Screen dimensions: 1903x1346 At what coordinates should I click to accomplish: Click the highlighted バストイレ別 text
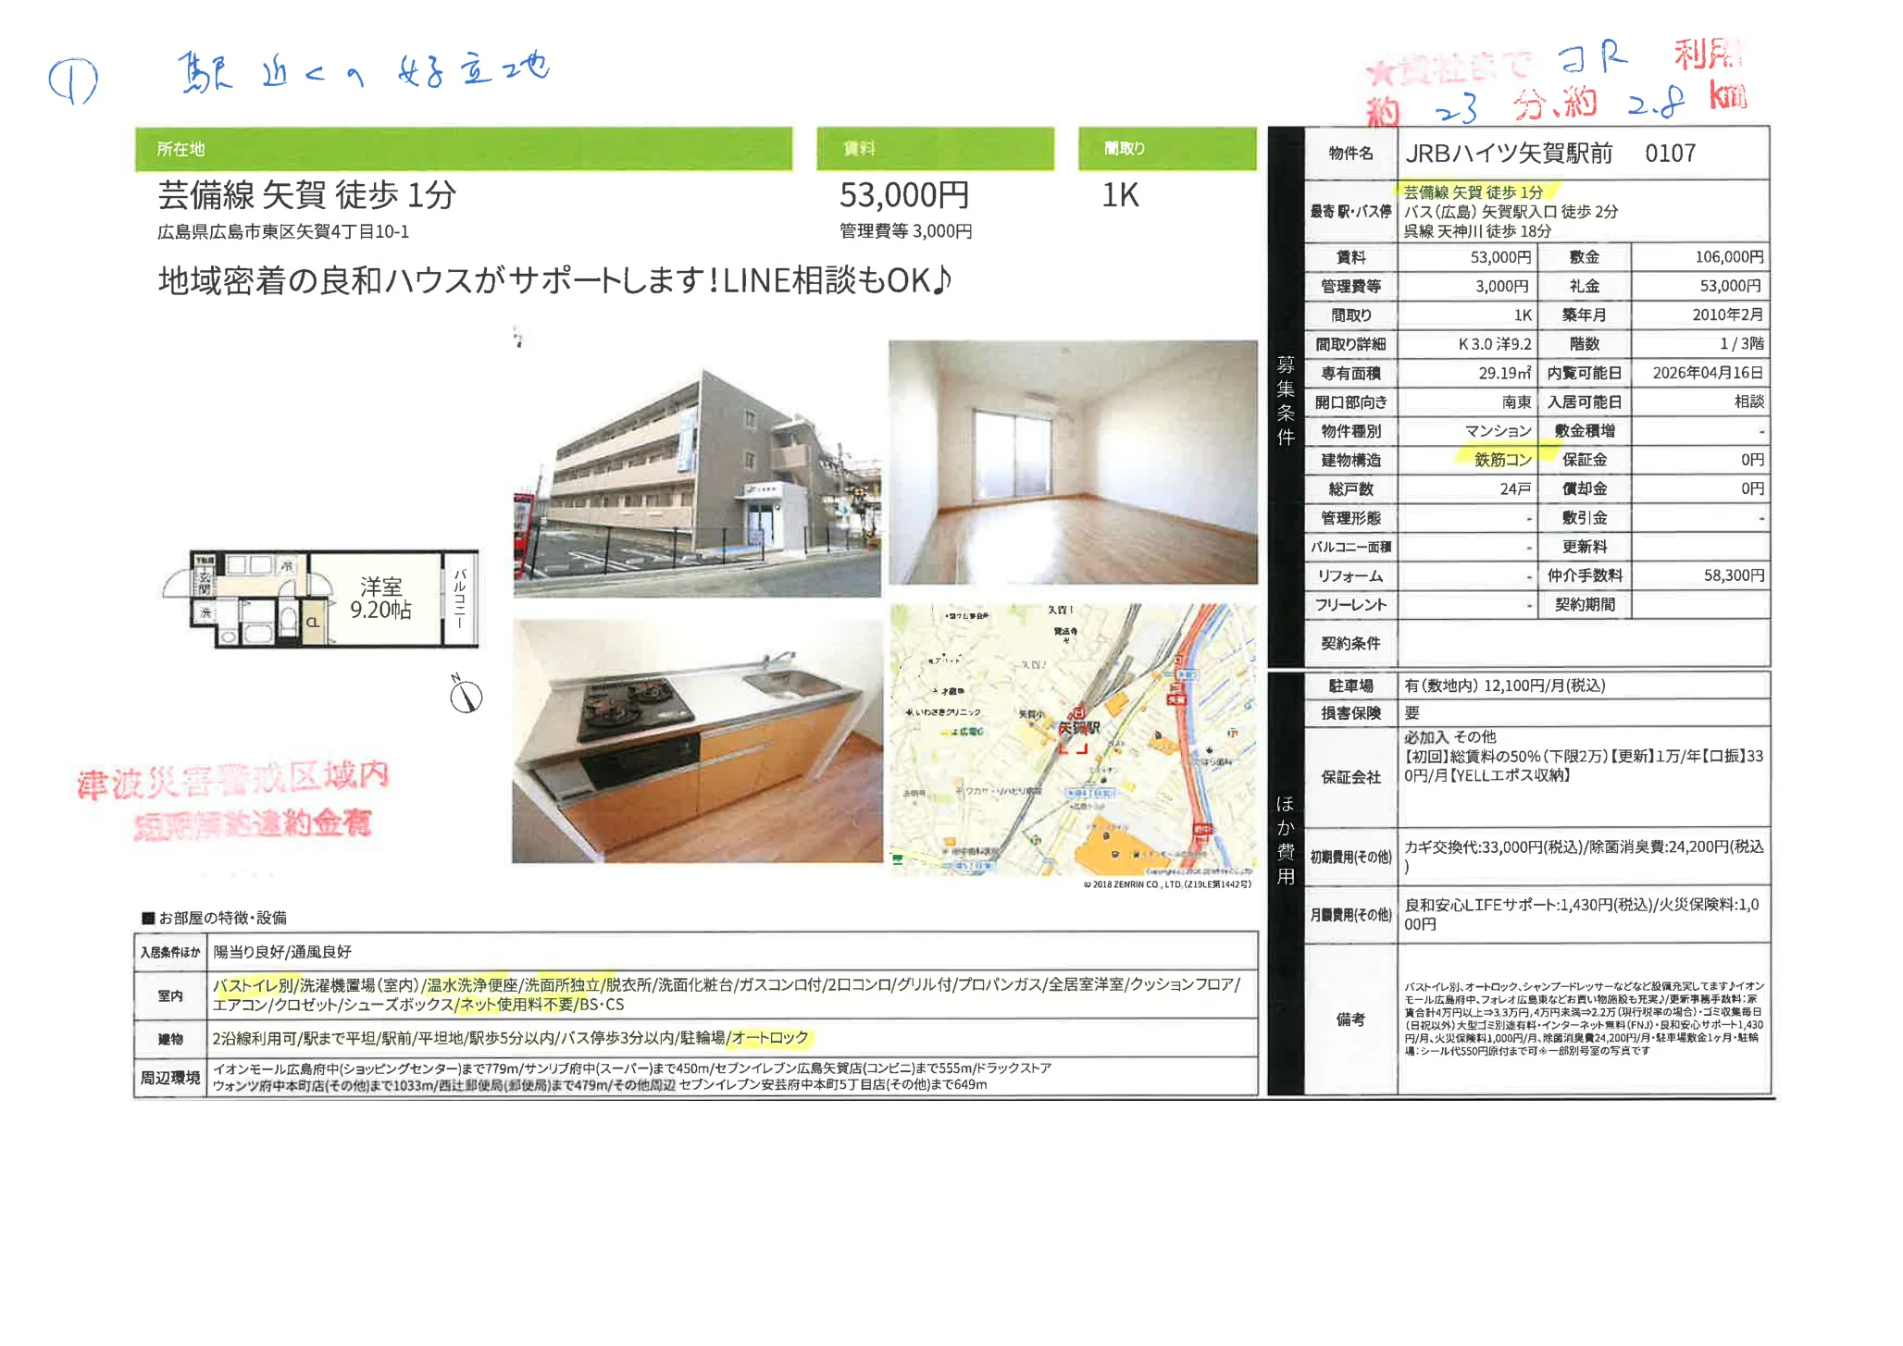click(255, 986)
